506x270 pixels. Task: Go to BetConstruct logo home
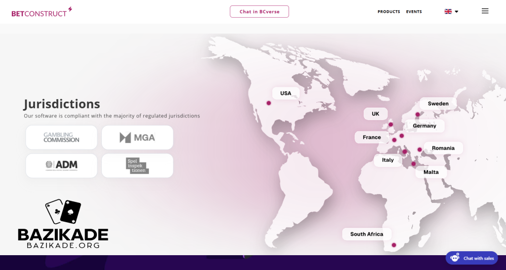tap(42, 11)
